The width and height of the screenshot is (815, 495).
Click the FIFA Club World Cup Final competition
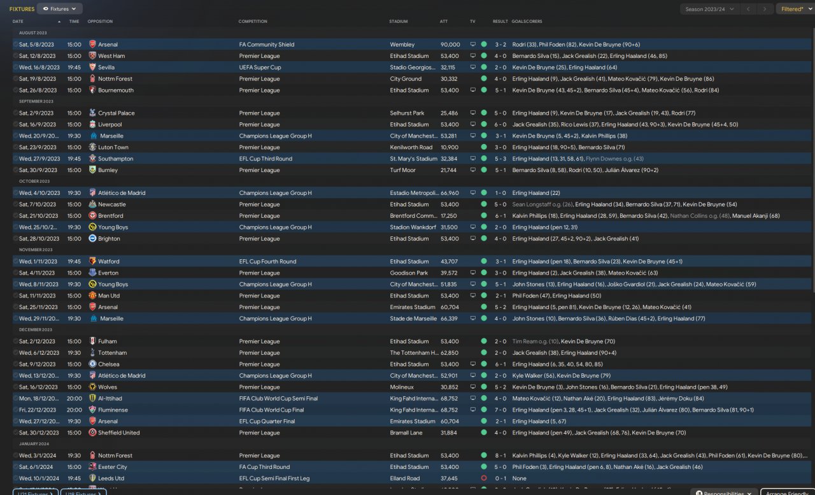click(x=271, y=410)
